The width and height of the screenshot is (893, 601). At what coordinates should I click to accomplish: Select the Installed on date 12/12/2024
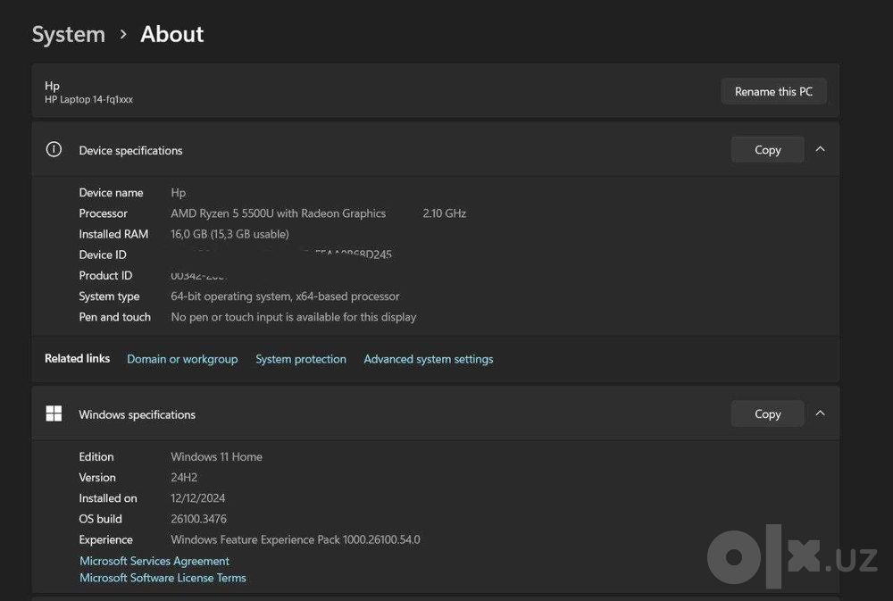pyautogui.click(x=197, y=498)
